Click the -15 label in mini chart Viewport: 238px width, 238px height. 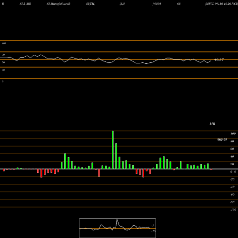pos(153,231)
